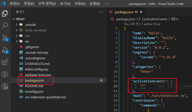Click the "./out/extension.js" value on line 15

[167, 96]
